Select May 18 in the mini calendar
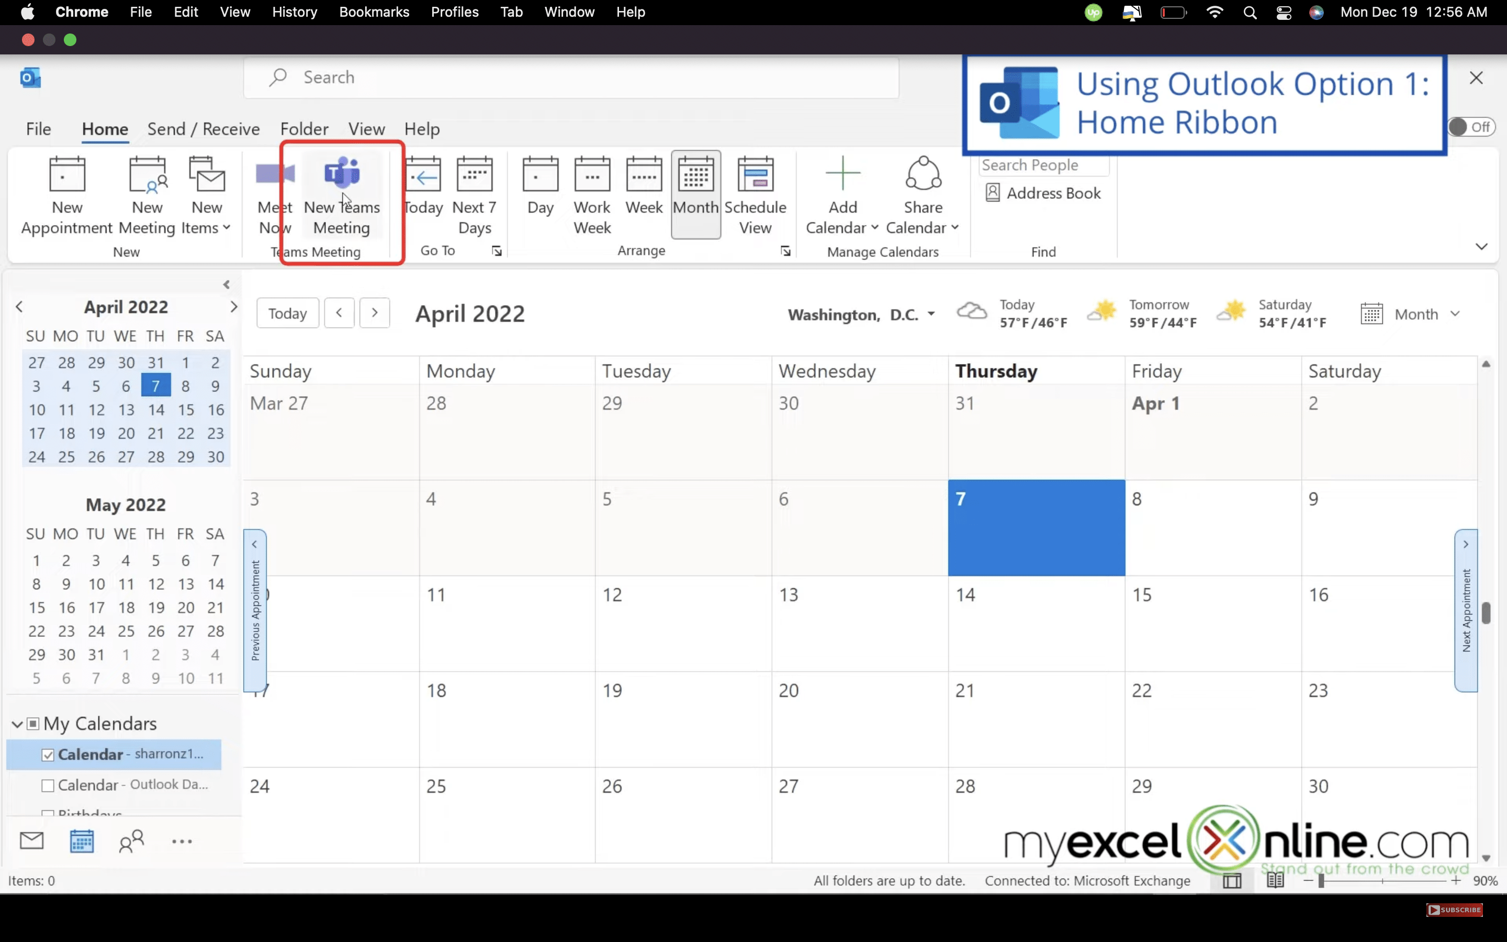 tap(127, 608)
